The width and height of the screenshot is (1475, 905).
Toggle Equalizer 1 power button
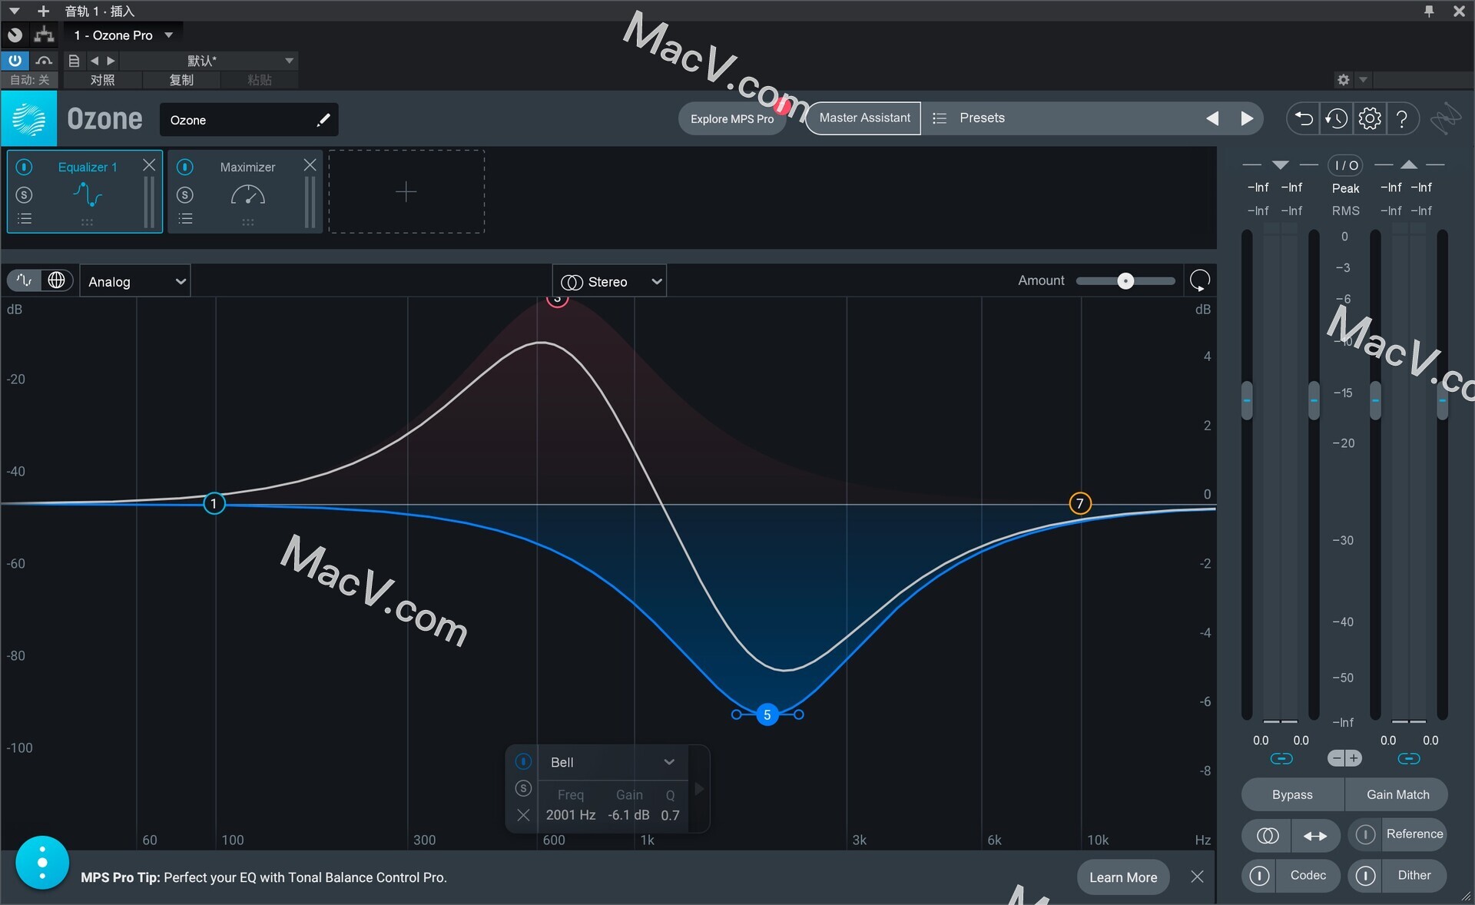25,167
